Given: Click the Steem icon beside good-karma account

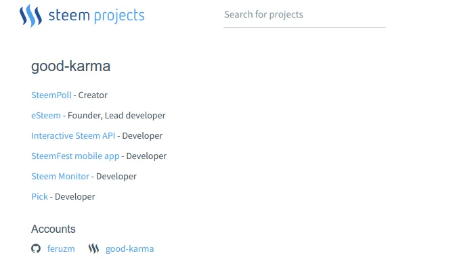Looking at the screenshot, I should tap(94, 248).
